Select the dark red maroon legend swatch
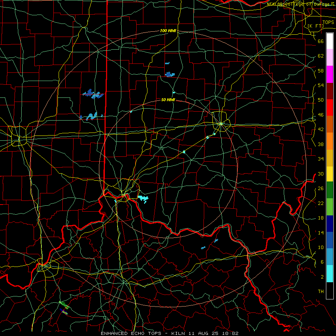The height and width of the screenshot is (336, 336). pos(330,91)
